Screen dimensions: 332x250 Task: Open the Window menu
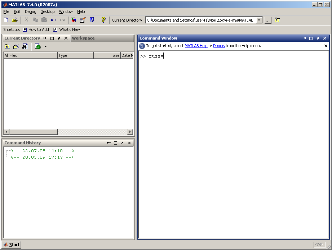(66, 12)
